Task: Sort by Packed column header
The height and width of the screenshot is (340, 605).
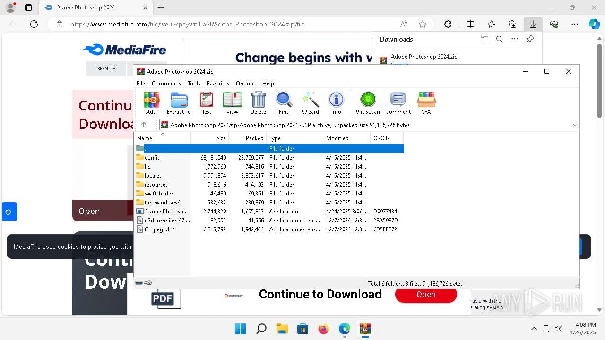Action: (248, 138)
